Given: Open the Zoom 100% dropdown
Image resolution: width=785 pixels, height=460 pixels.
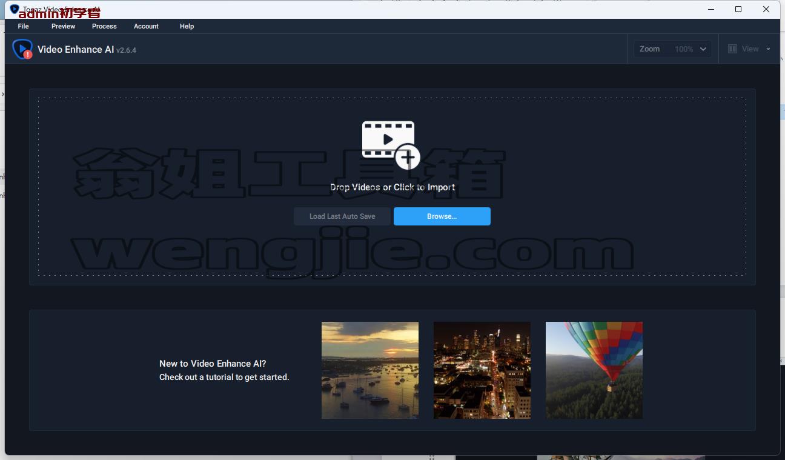Looking at the screenshot, I should pyautogui.click(x=672, y=49).
